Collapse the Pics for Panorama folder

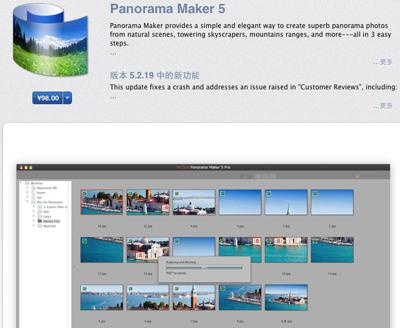coord(27,202)
